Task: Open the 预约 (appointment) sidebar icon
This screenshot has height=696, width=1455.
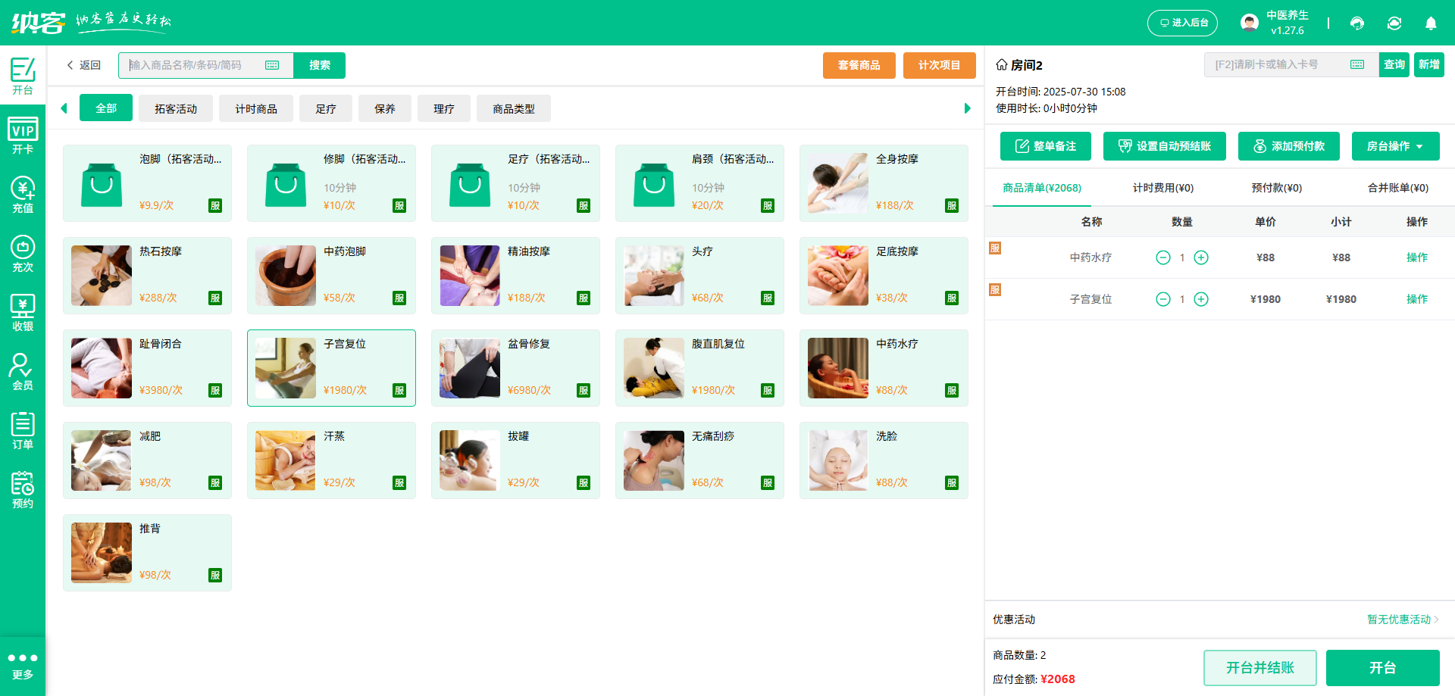Action: click(23, 490)
